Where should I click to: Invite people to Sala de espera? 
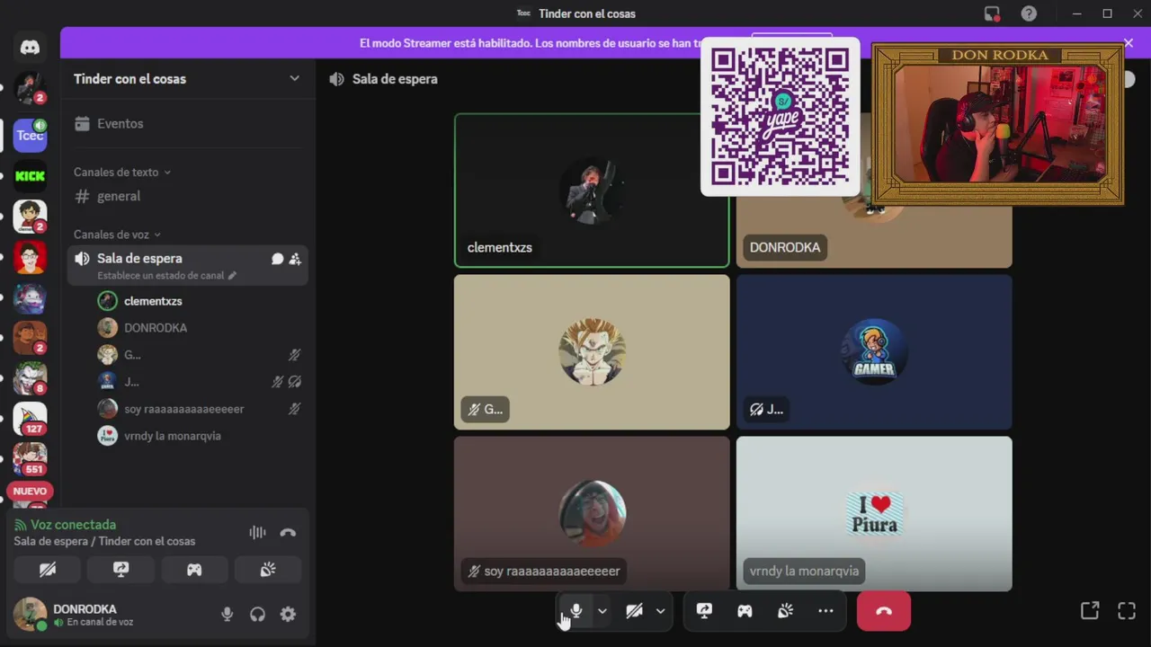295,259
